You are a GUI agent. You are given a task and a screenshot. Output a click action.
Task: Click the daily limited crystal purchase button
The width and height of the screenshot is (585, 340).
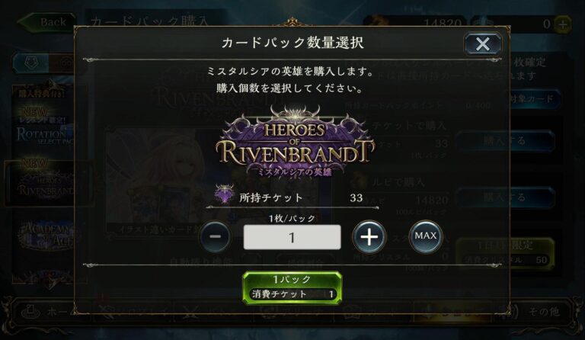(505, 252)
